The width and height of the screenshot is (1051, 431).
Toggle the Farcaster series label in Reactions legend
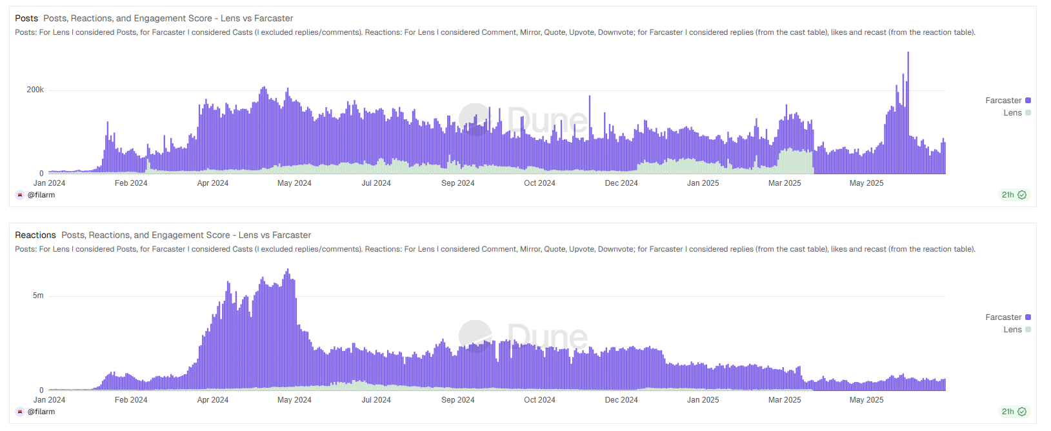point(1003,317)
